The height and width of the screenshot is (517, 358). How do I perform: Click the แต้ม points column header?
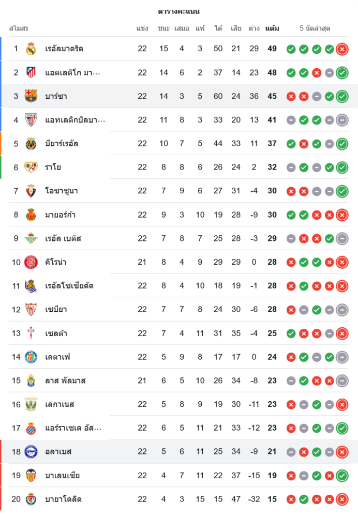(x=272, y=28)
